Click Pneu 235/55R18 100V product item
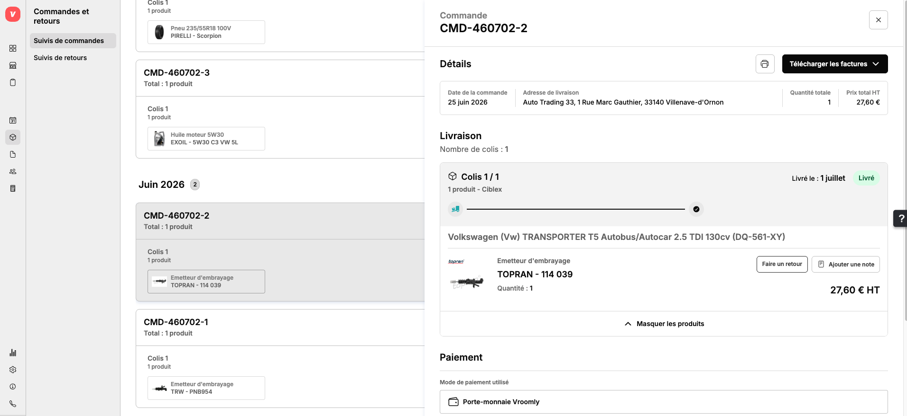The height and width of the screenshot is (416, 907). (x=206, y=32)
